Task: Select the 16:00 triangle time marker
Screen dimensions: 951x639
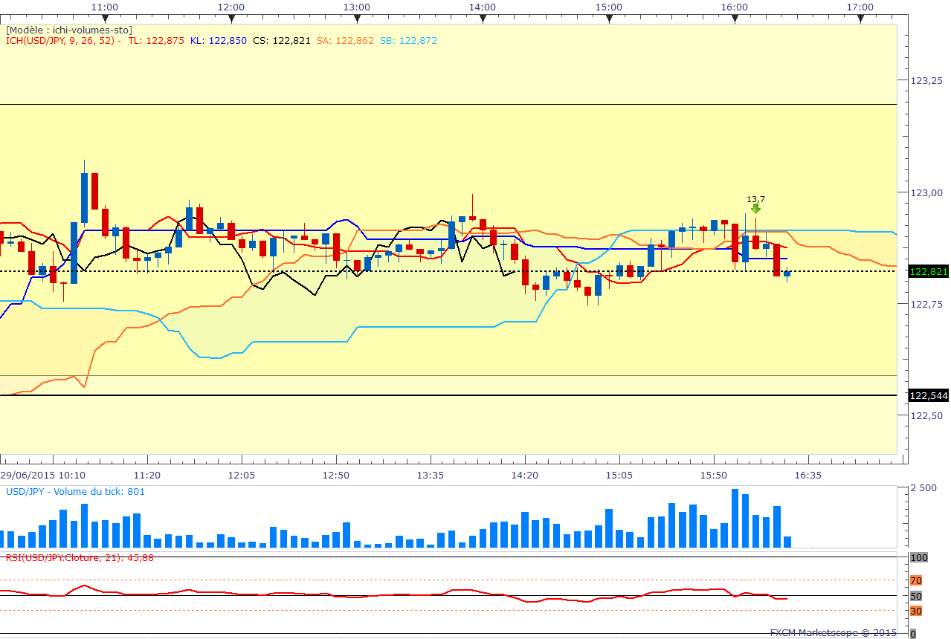Action: coord(735,18)
